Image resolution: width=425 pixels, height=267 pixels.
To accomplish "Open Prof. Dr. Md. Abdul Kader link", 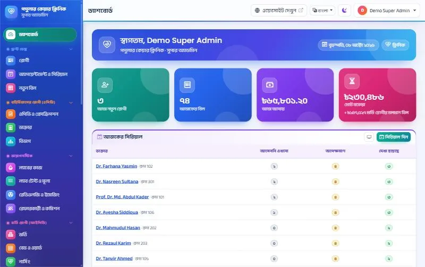I will pos(122,197).
